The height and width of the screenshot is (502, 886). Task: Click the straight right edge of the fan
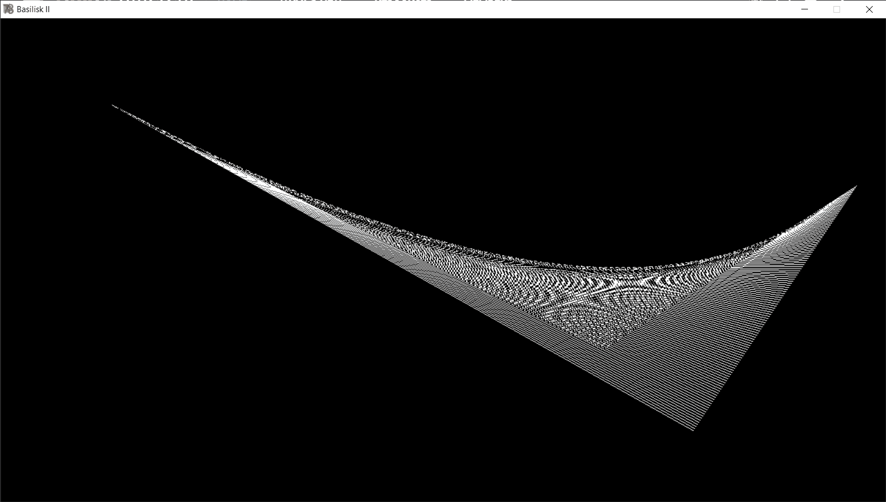[775, 308]
